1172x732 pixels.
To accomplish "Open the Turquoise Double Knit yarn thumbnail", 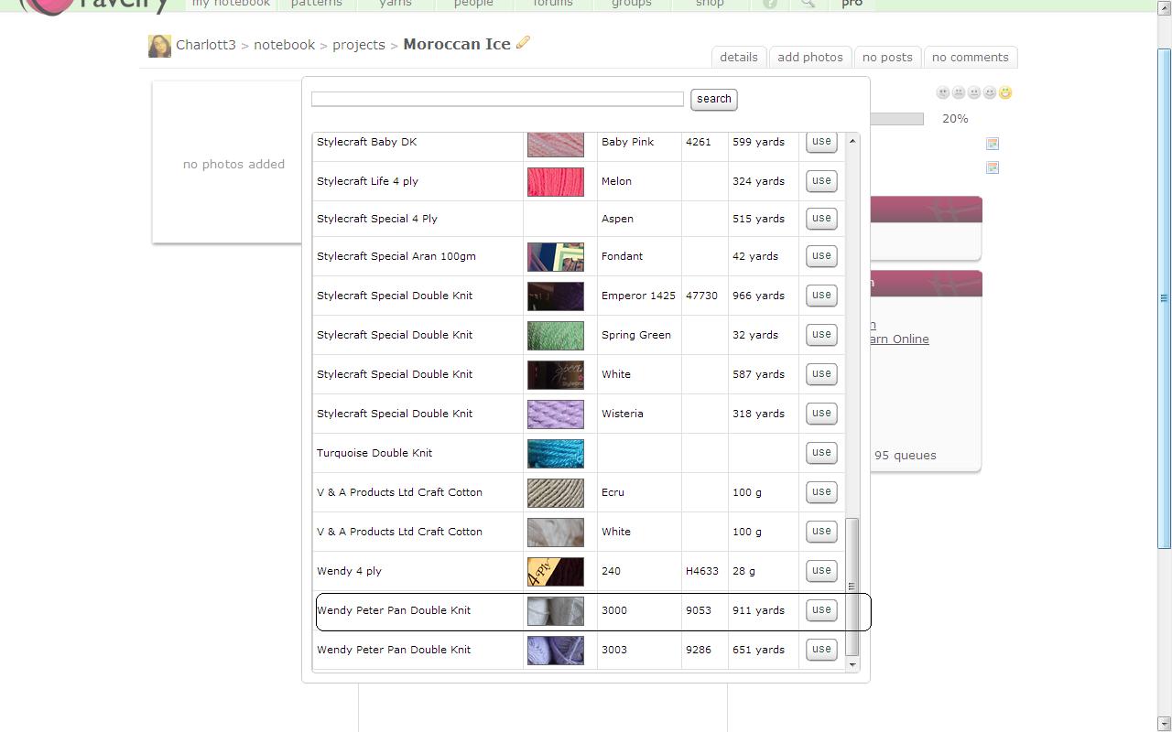I will click(x=556, y=454).
